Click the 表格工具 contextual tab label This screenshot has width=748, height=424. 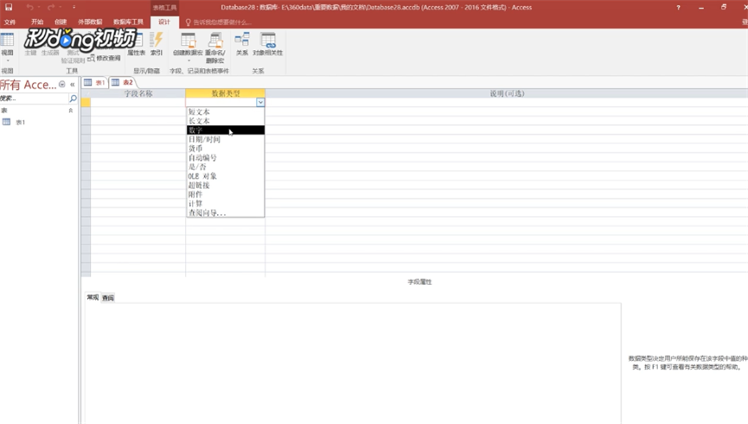(164, 8)
